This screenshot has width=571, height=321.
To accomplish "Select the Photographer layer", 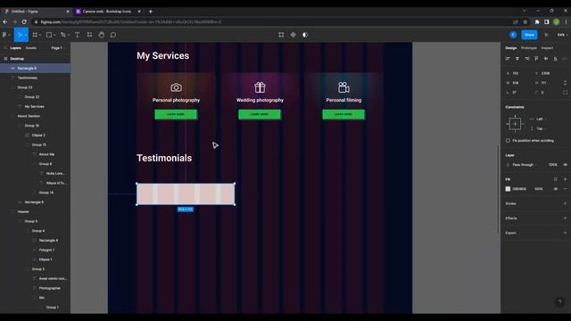I will (x=36, y=288).
